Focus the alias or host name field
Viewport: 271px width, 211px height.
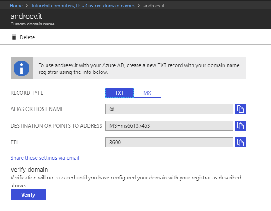coord(169,109)
